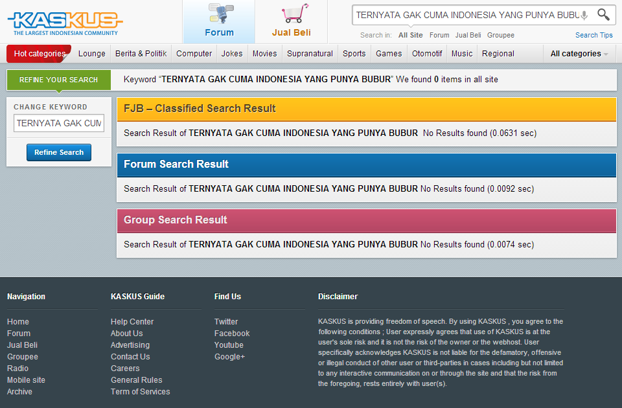
Task: Expand the All categories dropdown
Action: coord(579,54)
